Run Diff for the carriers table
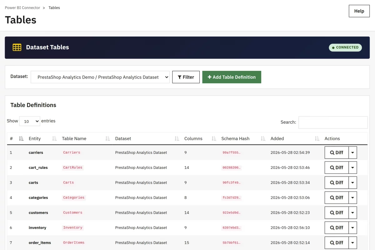 (337, 153)
